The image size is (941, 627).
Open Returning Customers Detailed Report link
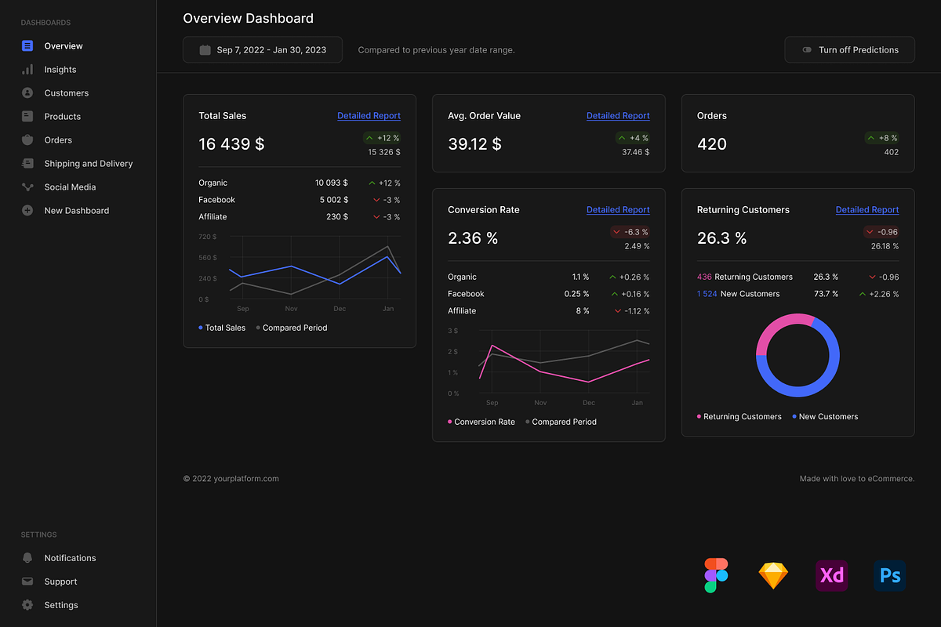tap(867, 210)
